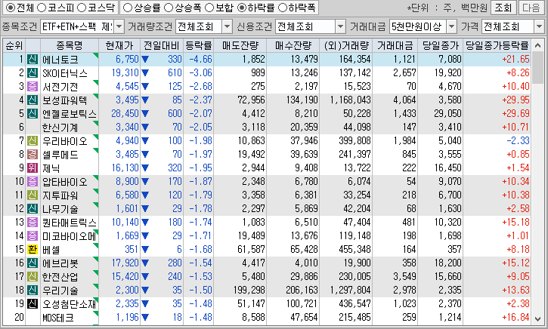The image size is (548, 329).
Task: Click trade value 3,549 for 한전산업
Action: coord(404,277)
